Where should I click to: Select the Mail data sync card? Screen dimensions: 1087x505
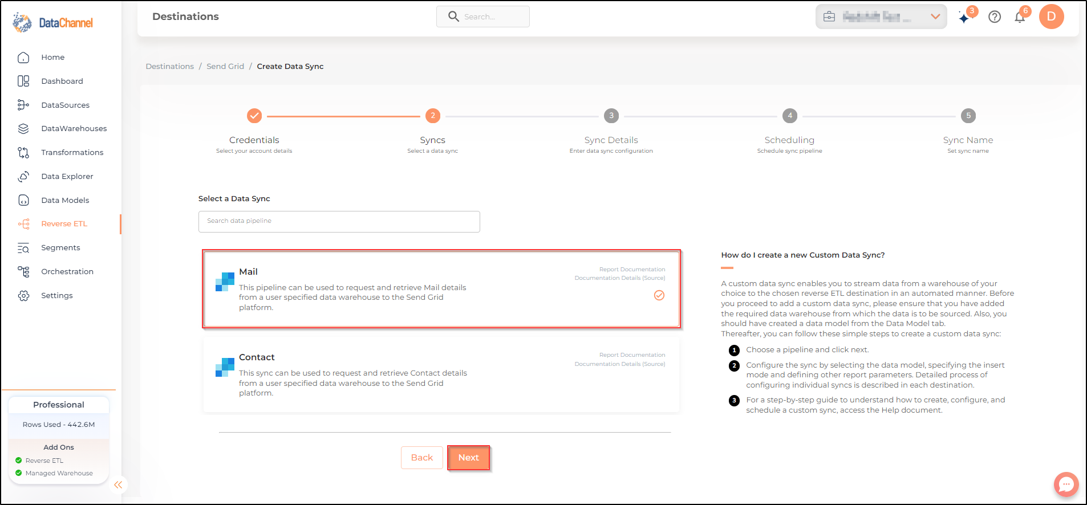click(441, 289)
